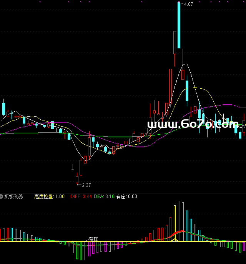
Task: Click the 抓板利器 indicator name
Action: (x=14, y=196)
